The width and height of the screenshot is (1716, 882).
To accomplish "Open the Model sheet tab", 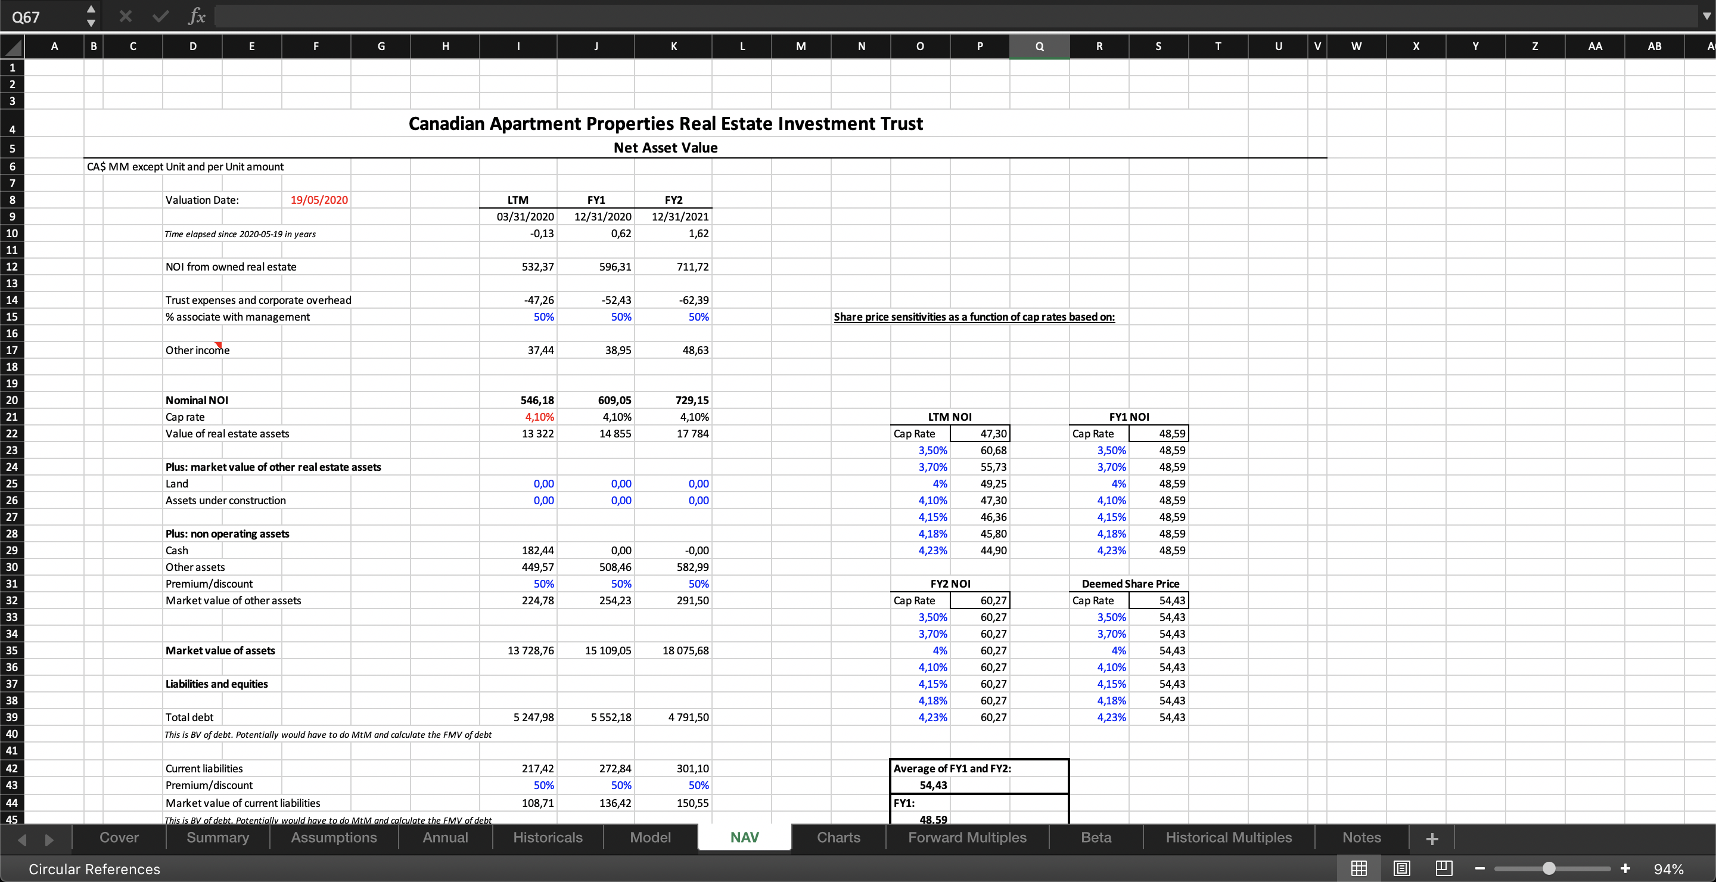I will 650,837.
